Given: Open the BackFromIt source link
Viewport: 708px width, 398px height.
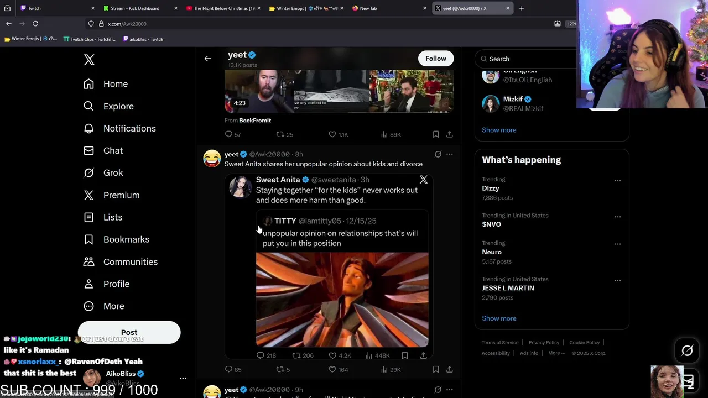Looking at the screenshot, I should (x=255, y=120).
